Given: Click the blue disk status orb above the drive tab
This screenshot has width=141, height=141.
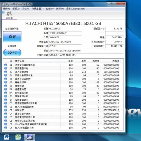Looking at the screenshot, I should 3,12.
